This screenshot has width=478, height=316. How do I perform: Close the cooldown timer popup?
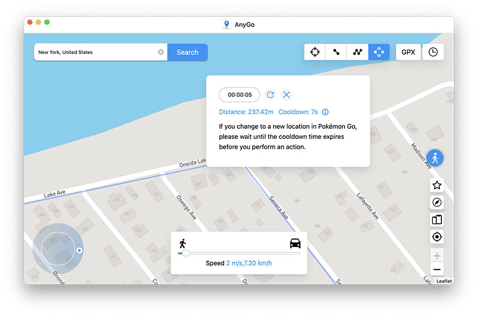[287, 95]
